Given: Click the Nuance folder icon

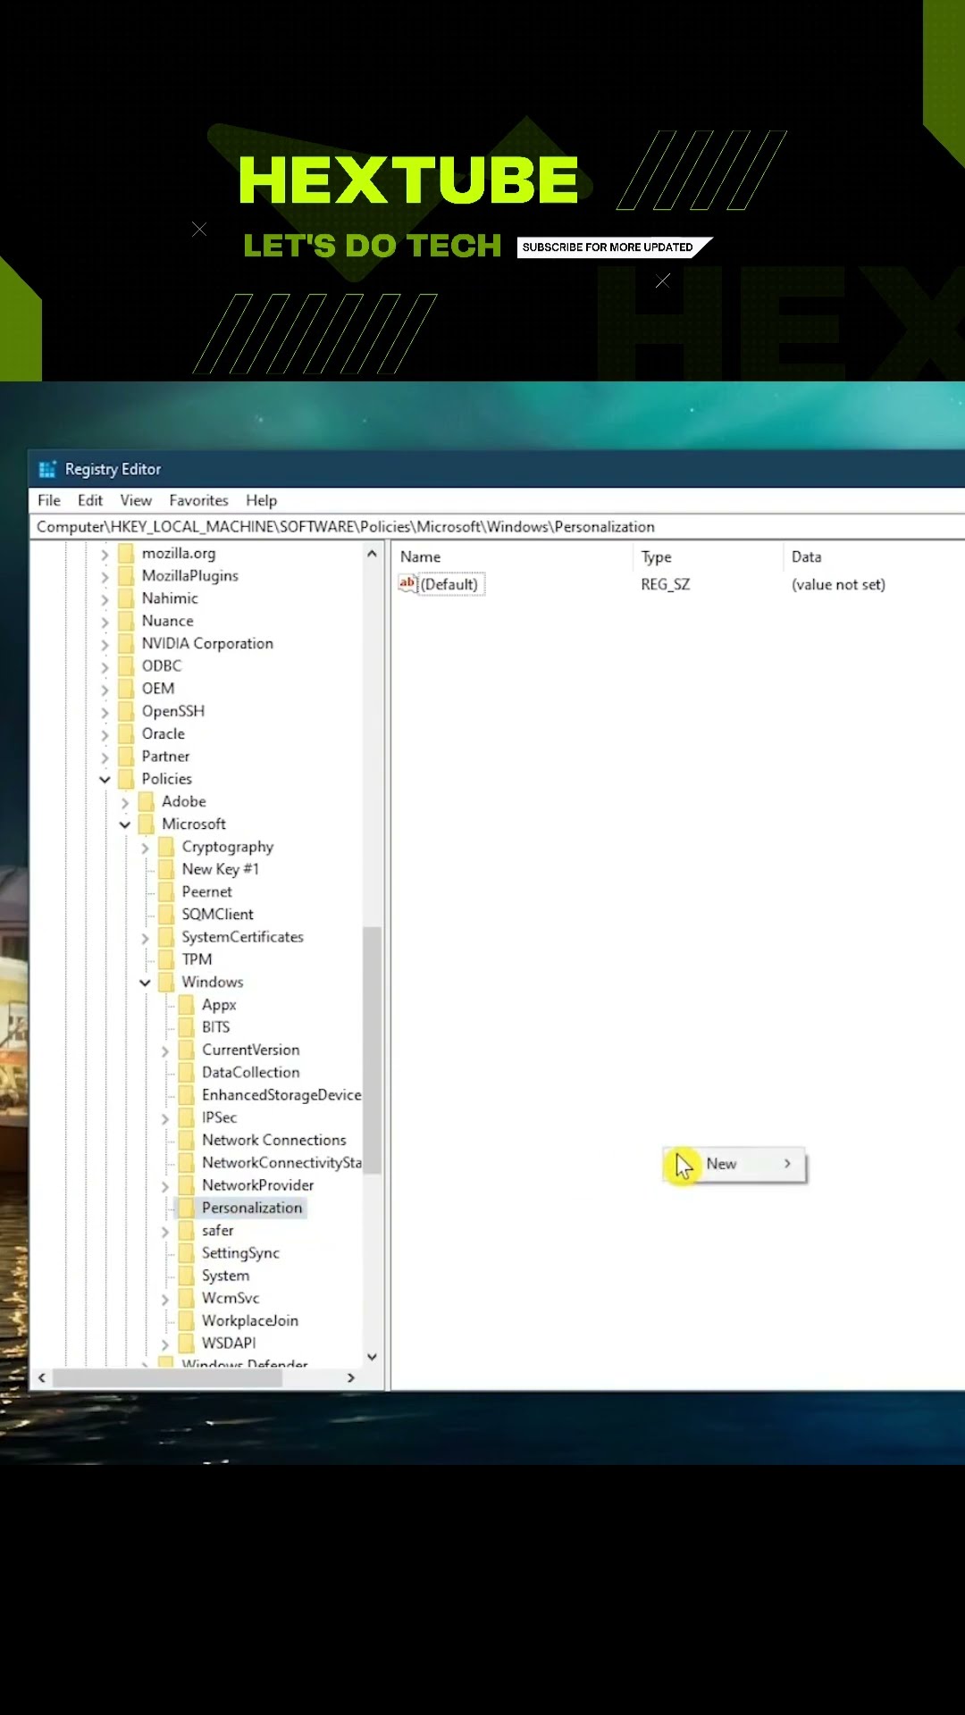Looking at the screenshot, I should 126,621.
